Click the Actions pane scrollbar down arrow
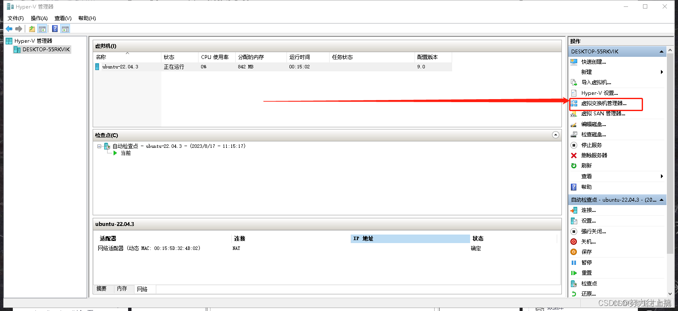The width and height of the screenshot is (678, 311). [x=670, y=294]
